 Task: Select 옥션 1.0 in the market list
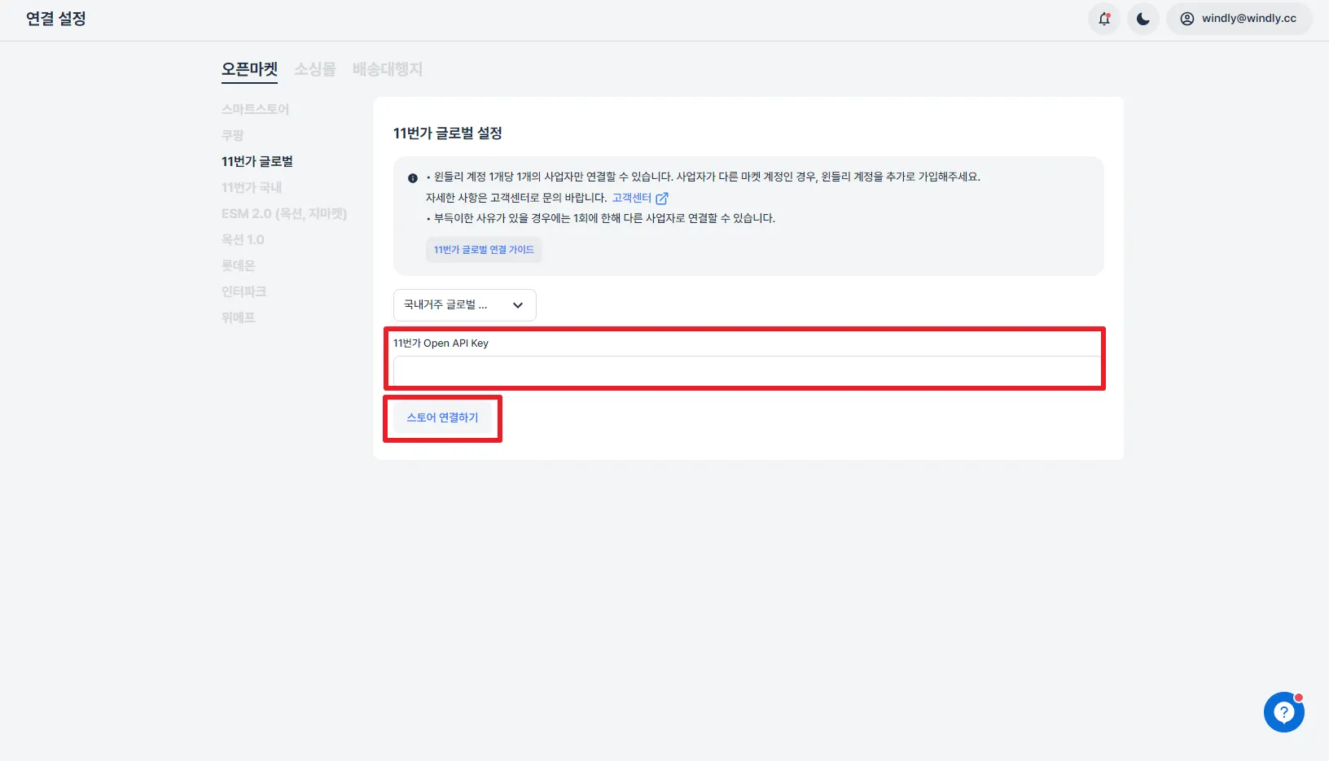tap(243, 239)
